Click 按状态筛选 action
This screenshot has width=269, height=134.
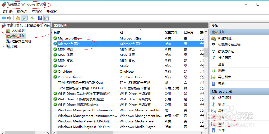pyautogui.click(x=226, y=51)
